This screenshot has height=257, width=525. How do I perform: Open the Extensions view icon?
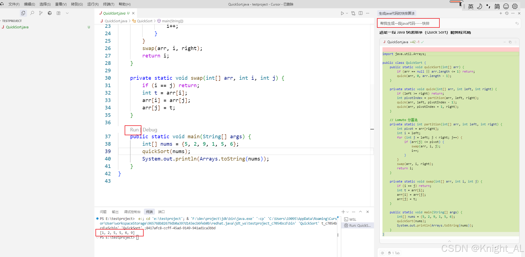(58, 13)
